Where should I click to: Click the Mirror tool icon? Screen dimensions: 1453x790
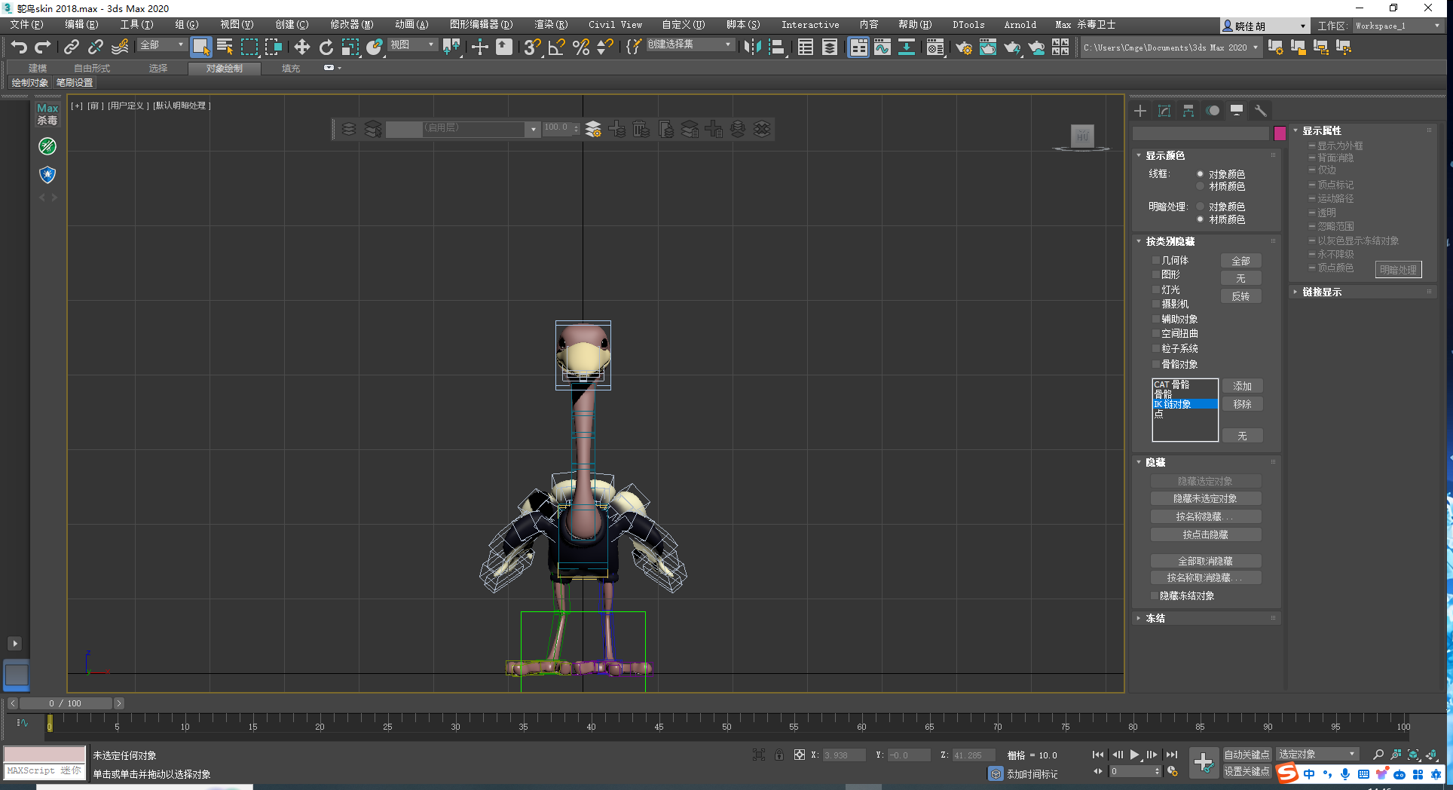point(752,47)
